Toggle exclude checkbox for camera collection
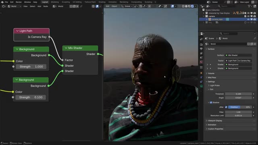The image size is (258, 145). [245, 16]
